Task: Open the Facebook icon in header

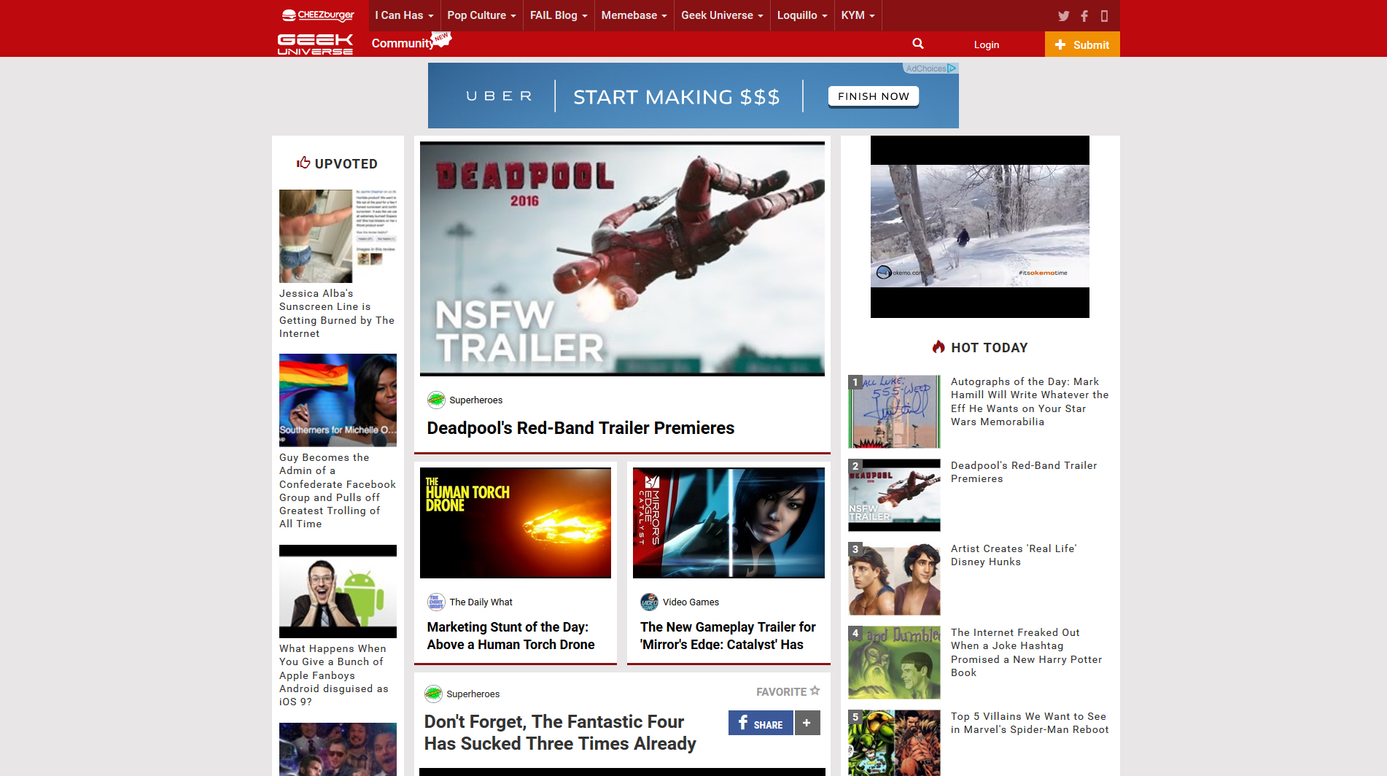Action: [x=1084, y=16]
